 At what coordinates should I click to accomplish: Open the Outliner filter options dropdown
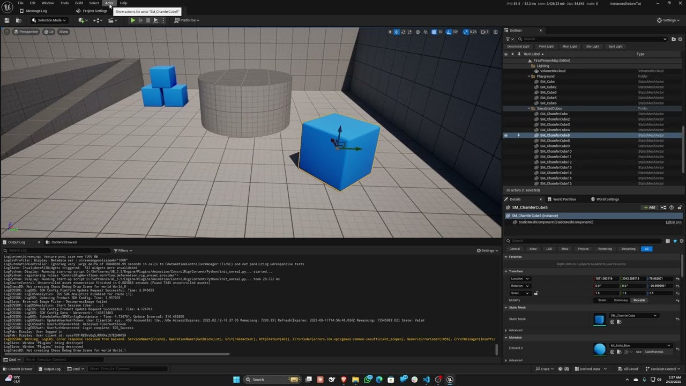(510, 39)
